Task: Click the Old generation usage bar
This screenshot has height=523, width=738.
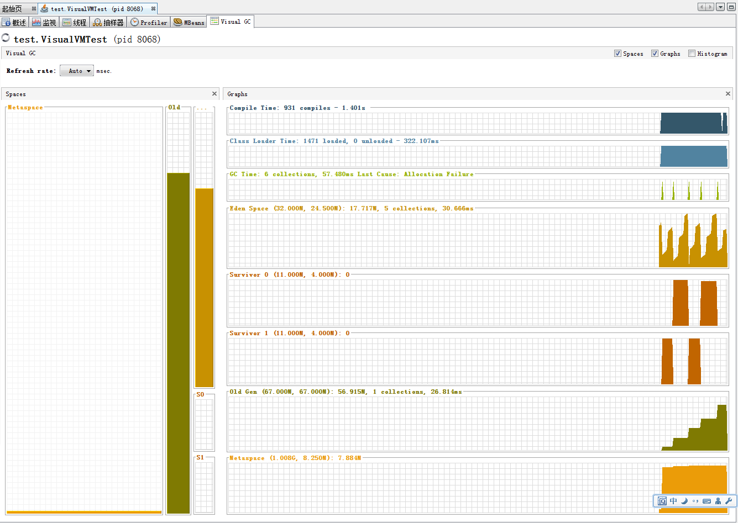Action: tap(178, 342)
